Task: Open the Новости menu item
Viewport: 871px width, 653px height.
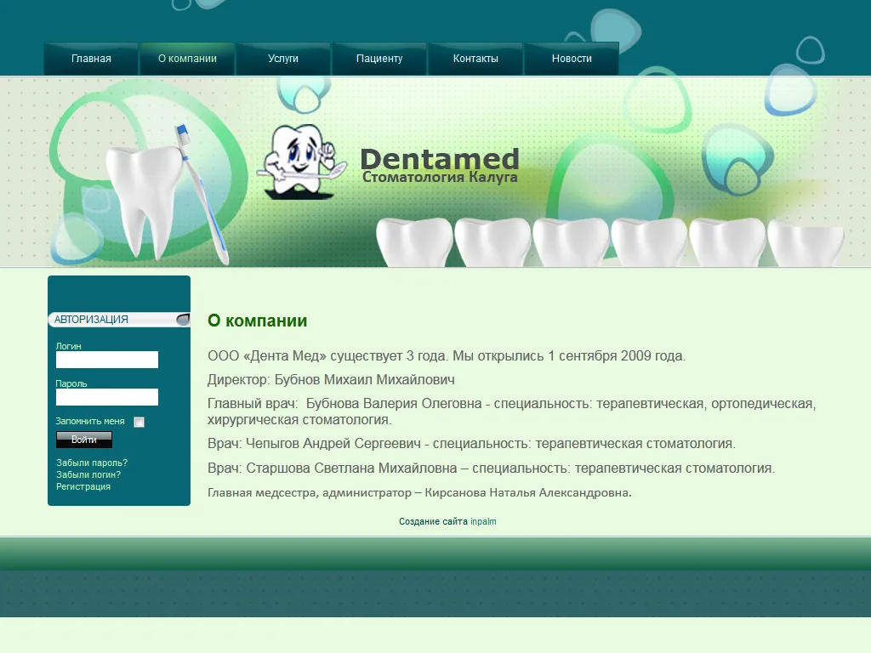Action: coord(572,59)
